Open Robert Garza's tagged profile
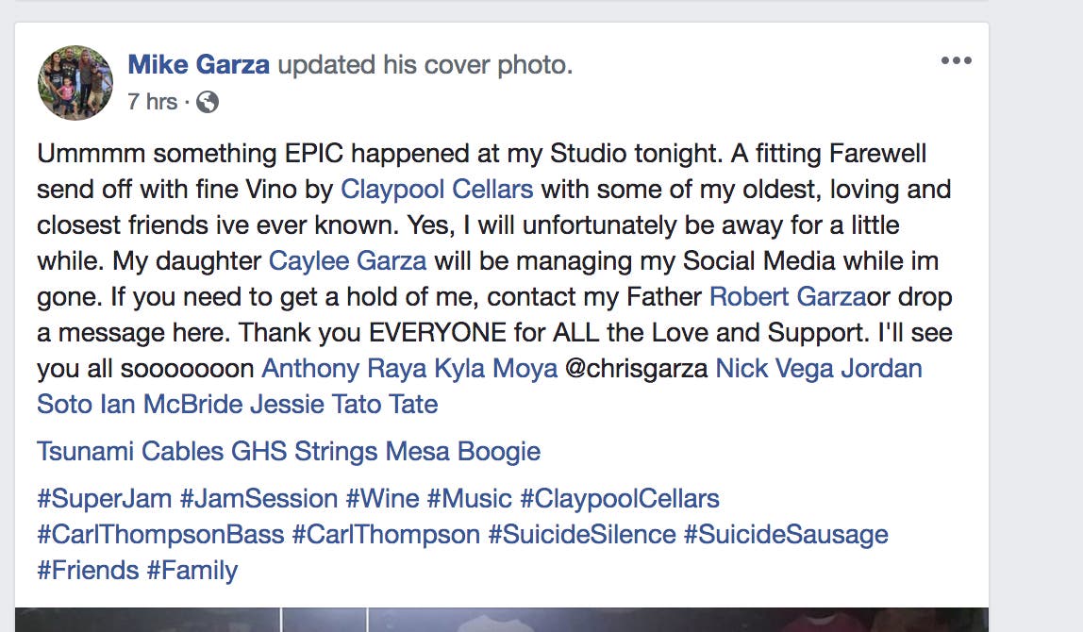1083x632 pixels. (x=788, y=297)
